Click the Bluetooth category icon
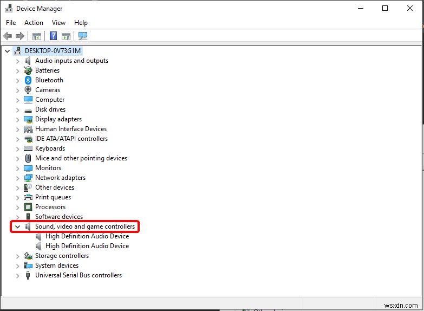Screen dimensions: 424x311 [x=28, y=80]
